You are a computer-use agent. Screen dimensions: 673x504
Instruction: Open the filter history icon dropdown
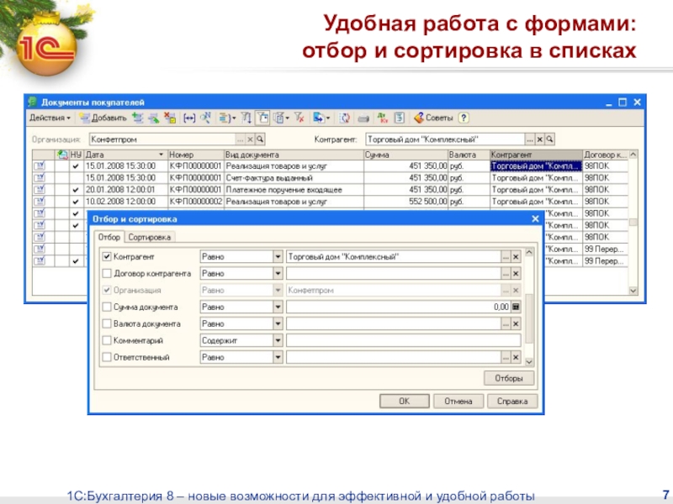coord(281,118)
